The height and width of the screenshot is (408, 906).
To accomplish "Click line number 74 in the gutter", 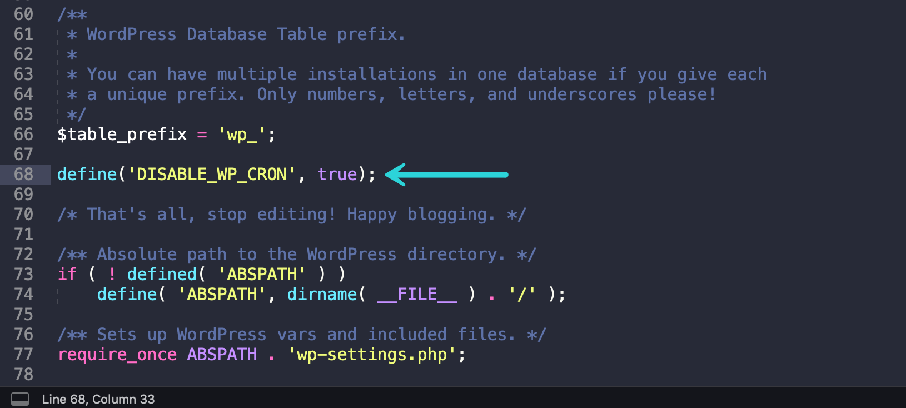I will coord(24,295).
